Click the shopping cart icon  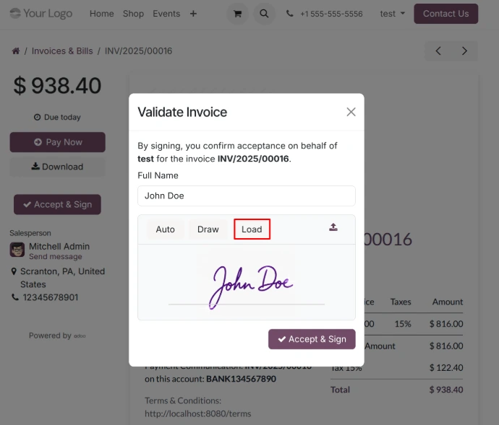click(237, 14)
